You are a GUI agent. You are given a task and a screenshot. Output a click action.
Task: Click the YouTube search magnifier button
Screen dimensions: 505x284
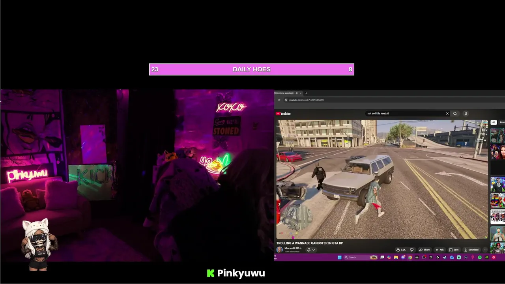tap(455, 114)
